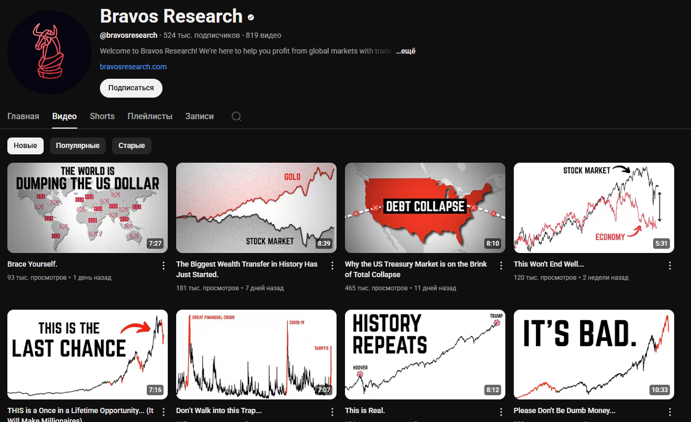Click '11 дней назад' upload date text
The height and width of the screenshot is (422, 691).
435,288
